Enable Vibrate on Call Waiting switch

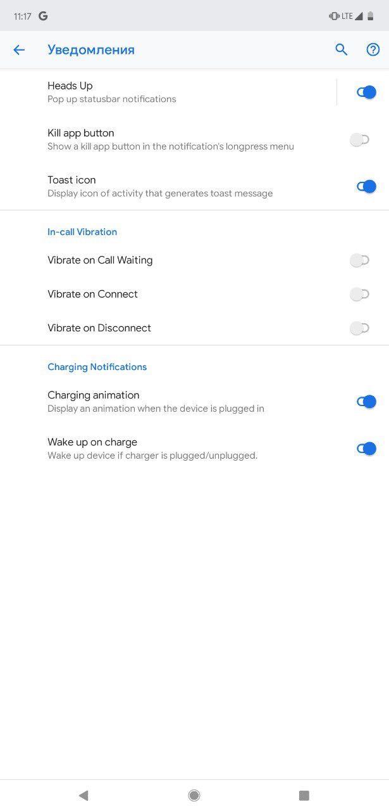pos(360,260)
